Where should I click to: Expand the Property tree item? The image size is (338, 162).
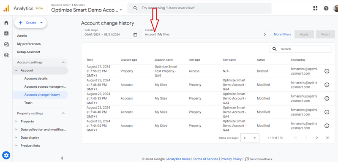pos(16,121)
